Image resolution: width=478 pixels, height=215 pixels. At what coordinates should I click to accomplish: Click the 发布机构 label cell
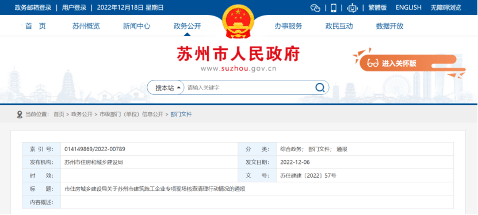click(41, 162)
